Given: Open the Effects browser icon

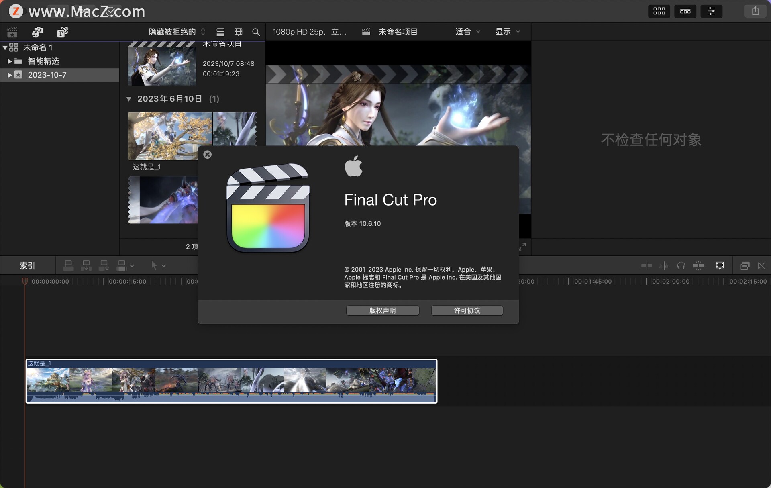Looking at the screenshot, I should 745,265.
